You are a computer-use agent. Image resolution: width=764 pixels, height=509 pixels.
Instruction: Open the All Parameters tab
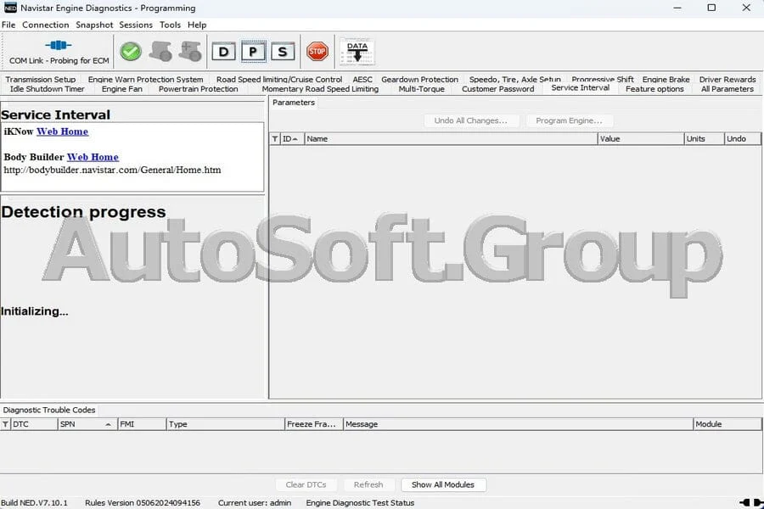coord(727,89)
